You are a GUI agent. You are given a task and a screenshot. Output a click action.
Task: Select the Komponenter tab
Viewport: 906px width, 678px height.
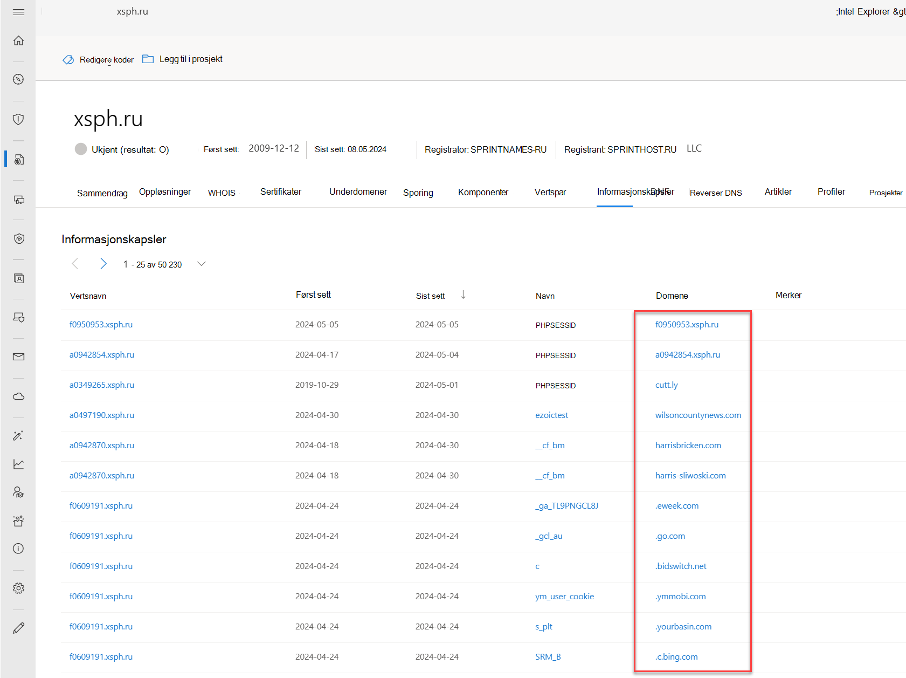click(483, 193)
